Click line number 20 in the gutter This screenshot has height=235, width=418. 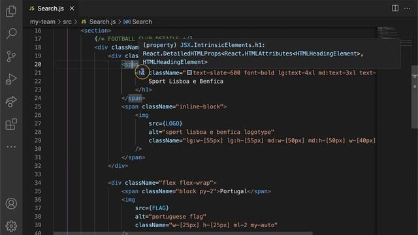[38, 64]
